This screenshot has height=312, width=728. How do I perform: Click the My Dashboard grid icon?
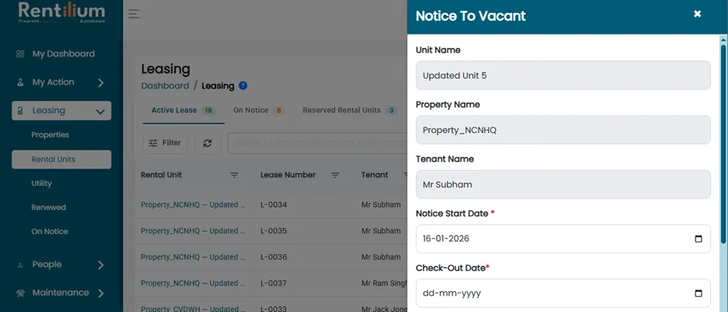tap(20, 54)
